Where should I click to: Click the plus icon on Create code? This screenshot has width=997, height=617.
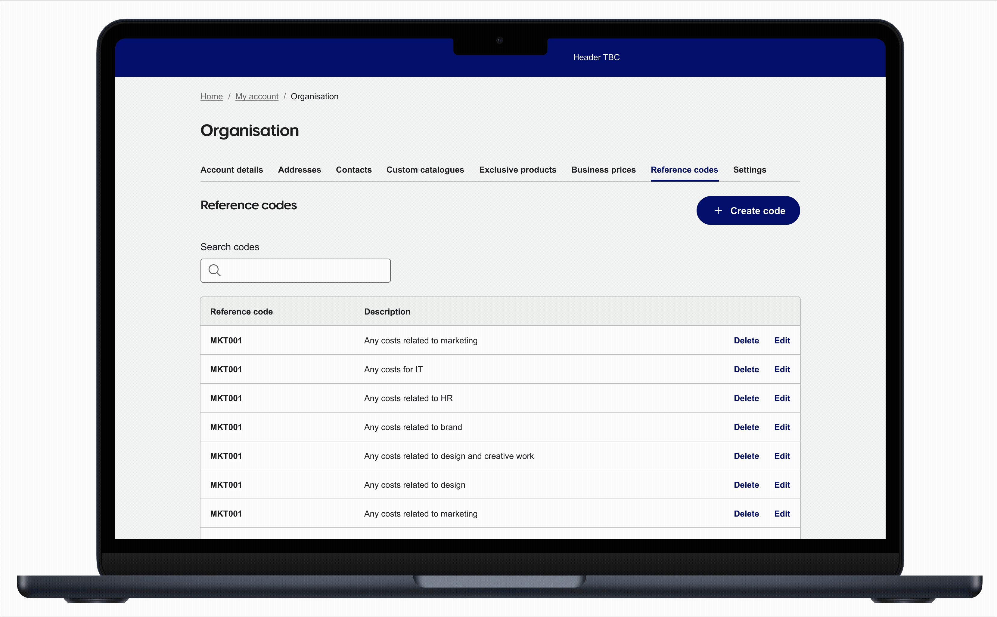(x=718, y=210)
